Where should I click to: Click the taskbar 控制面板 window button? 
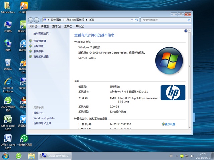(55, 156)
